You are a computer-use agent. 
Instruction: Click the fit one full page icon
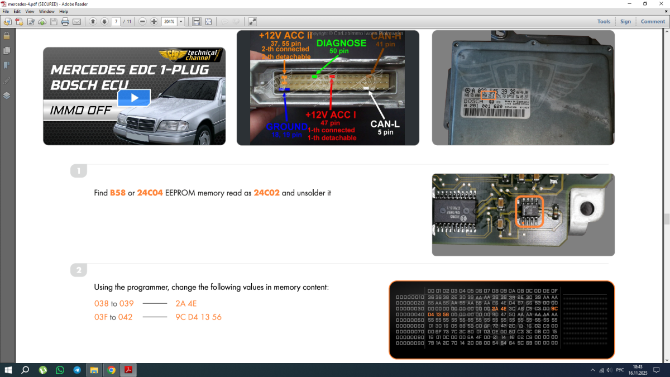tap(208, 22)
